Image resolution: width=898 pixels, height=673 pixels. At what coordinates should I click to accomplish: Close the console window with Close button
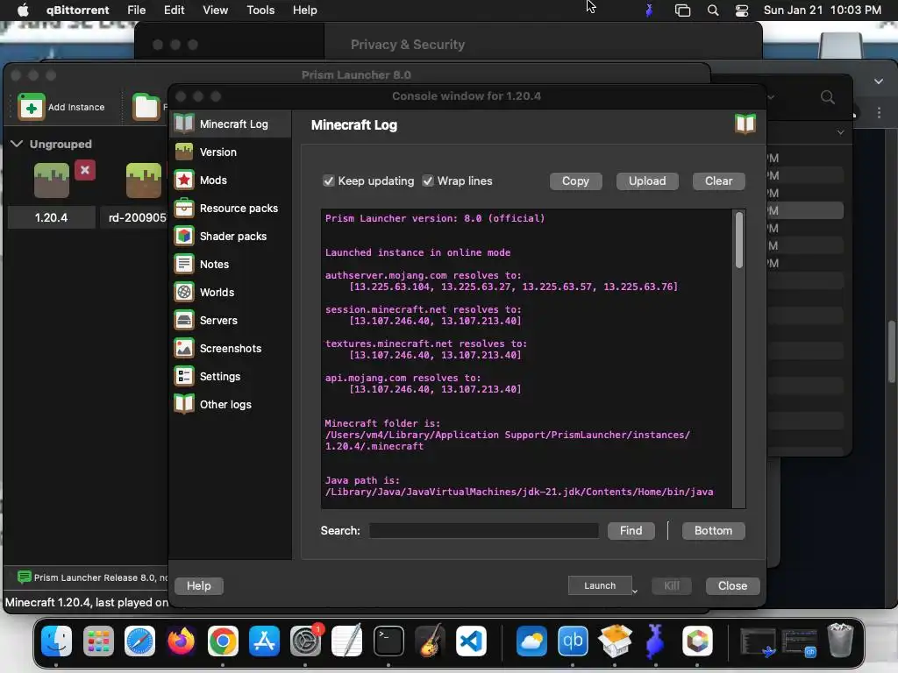(732, 585)
